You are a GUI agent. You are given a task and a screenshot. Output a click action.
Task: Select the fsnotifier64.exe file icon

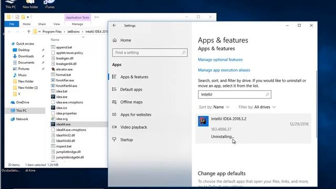pyautogui.click(x=53, y=86)
